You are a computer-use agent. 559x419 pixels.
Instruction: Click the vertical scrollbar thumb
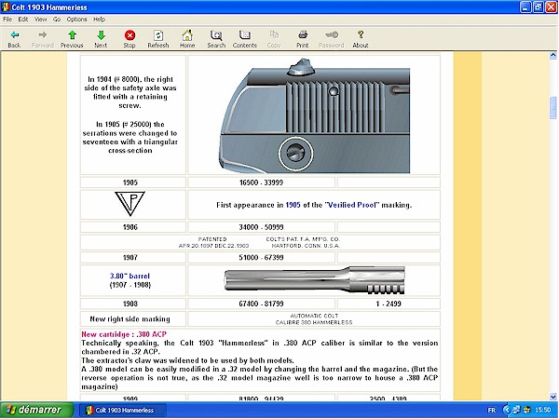pos(552,107)
